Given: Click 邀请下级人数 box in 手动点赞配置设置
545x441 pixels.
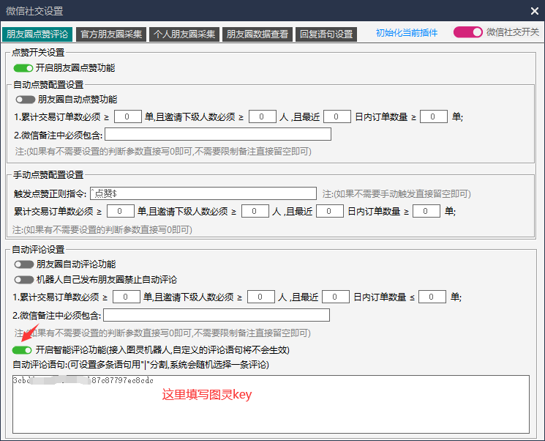Looking at the screenshot, I should click(255, 211).
